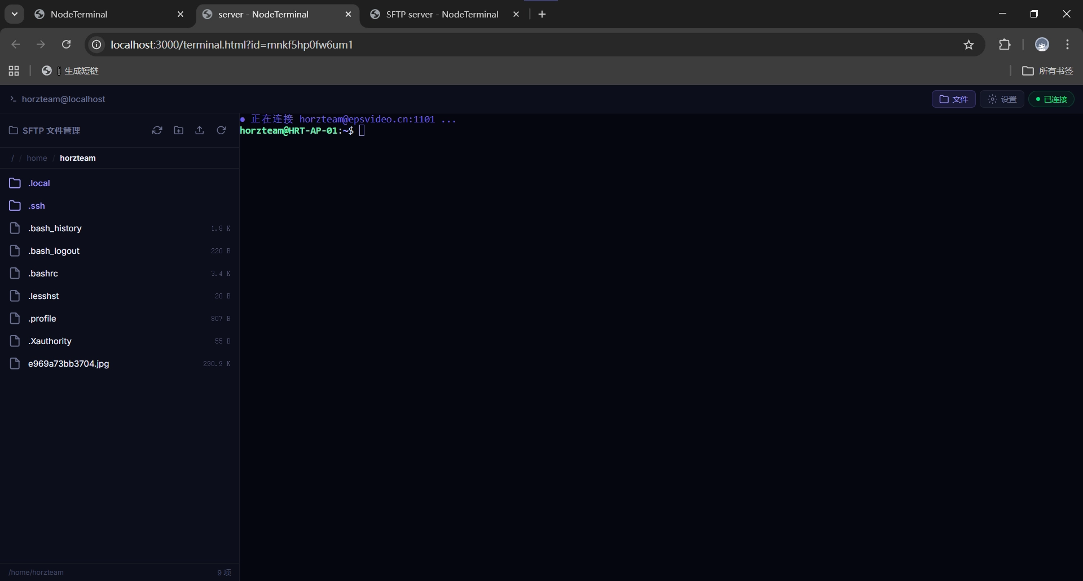Open Chrome's three-dot menu

coord(1068,45)
